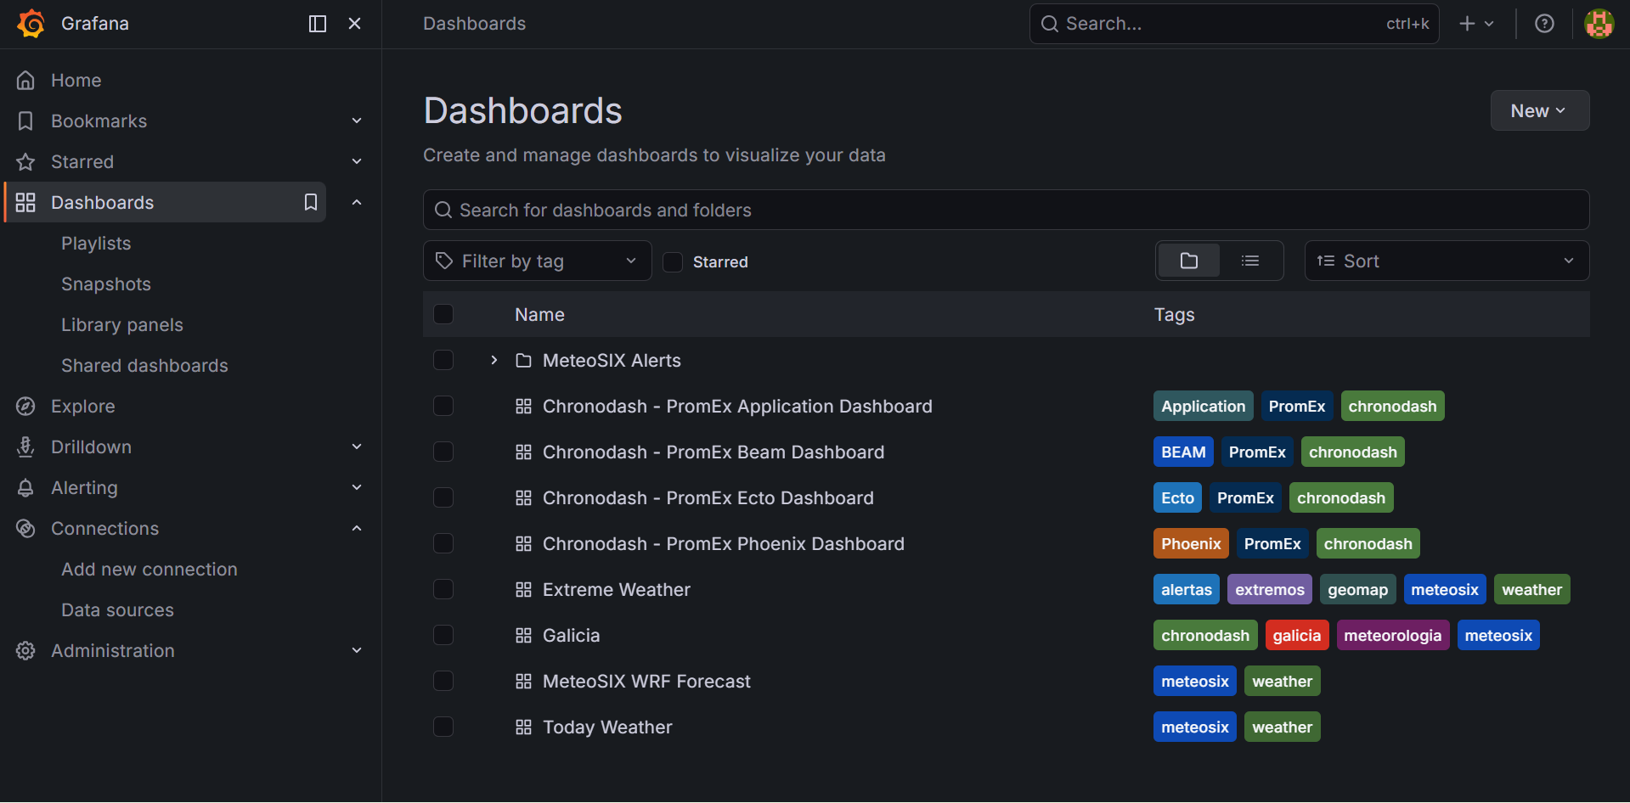The image size is (1630, 803).
Task: Open Snapshots in the sidebar
Action: [x=106, y=284]
